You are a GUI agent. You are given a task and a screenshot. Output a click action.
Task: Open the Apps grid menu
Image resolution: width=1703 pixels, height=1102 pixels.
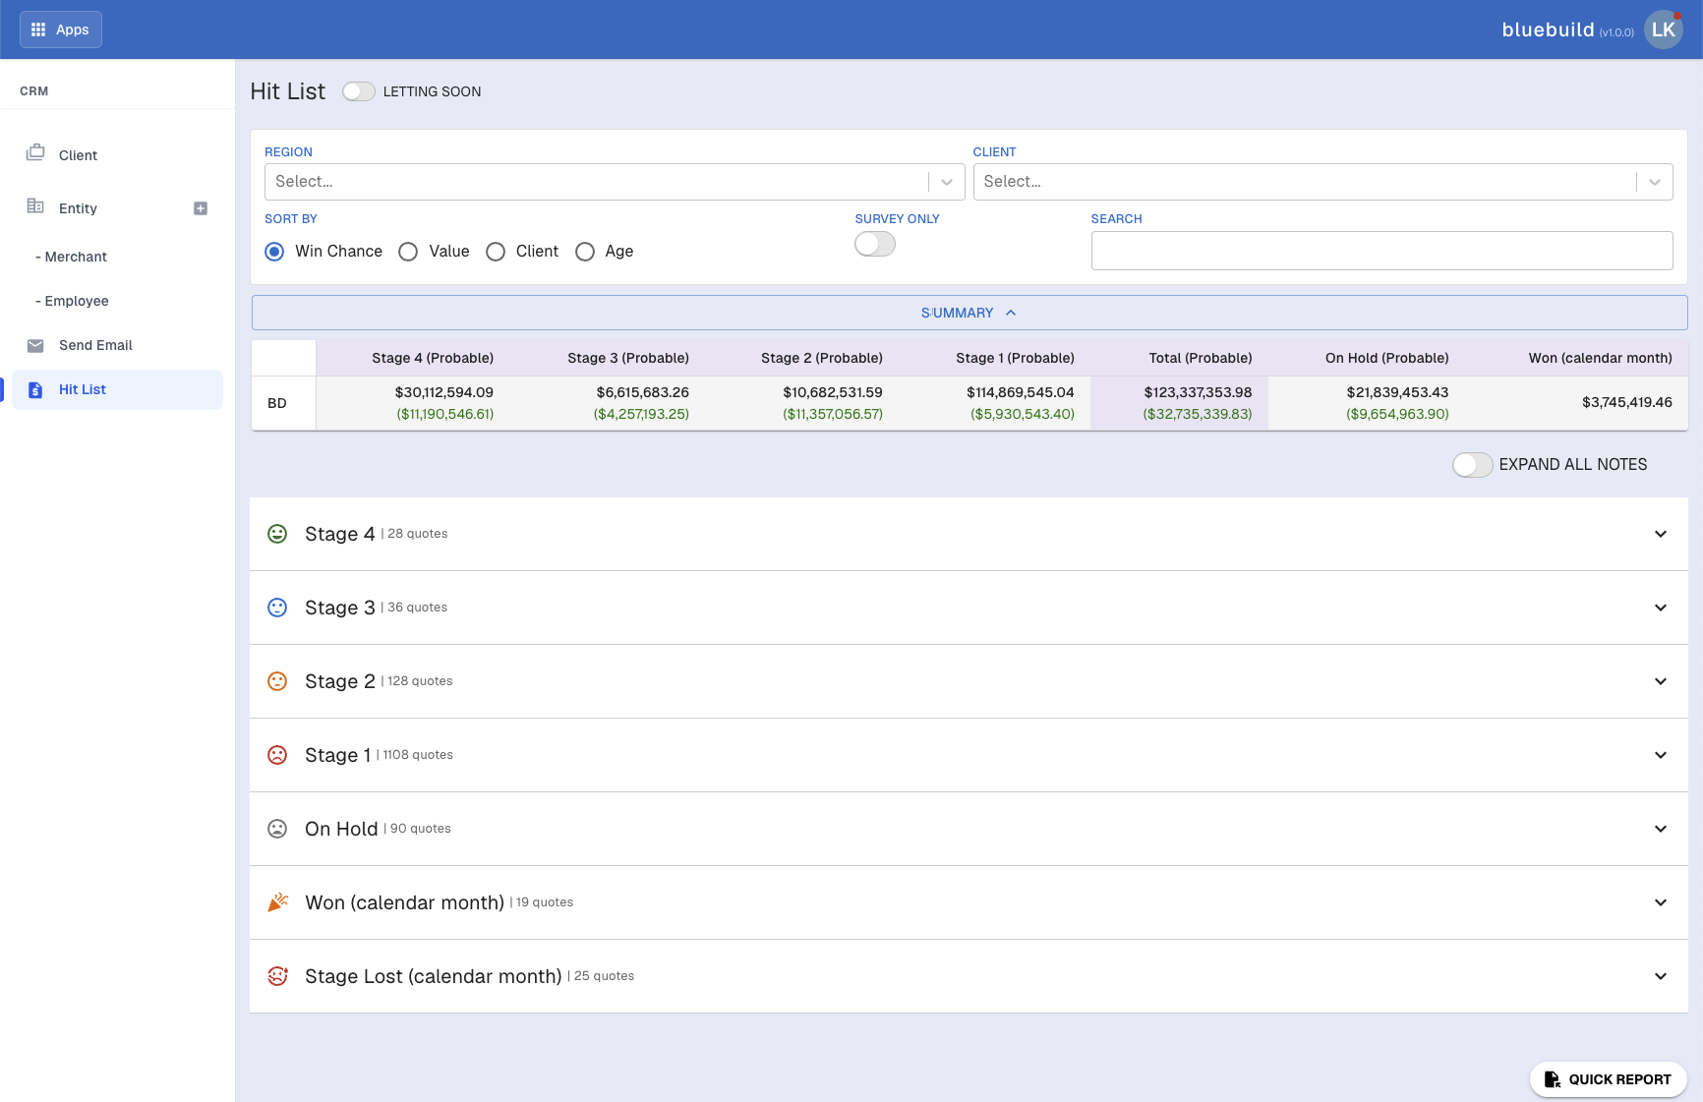61,29
